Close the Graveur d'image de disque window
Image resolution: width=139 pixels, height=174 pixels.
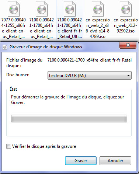tap(128, 45)
